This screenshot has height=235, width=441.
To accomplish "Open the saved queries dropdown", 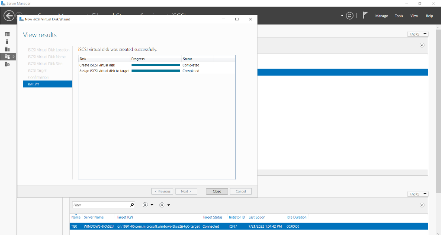I will click(164, 205).
